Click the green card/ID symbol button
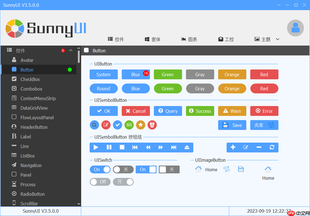This screenshot has width=310, height=216. [129, 125]
